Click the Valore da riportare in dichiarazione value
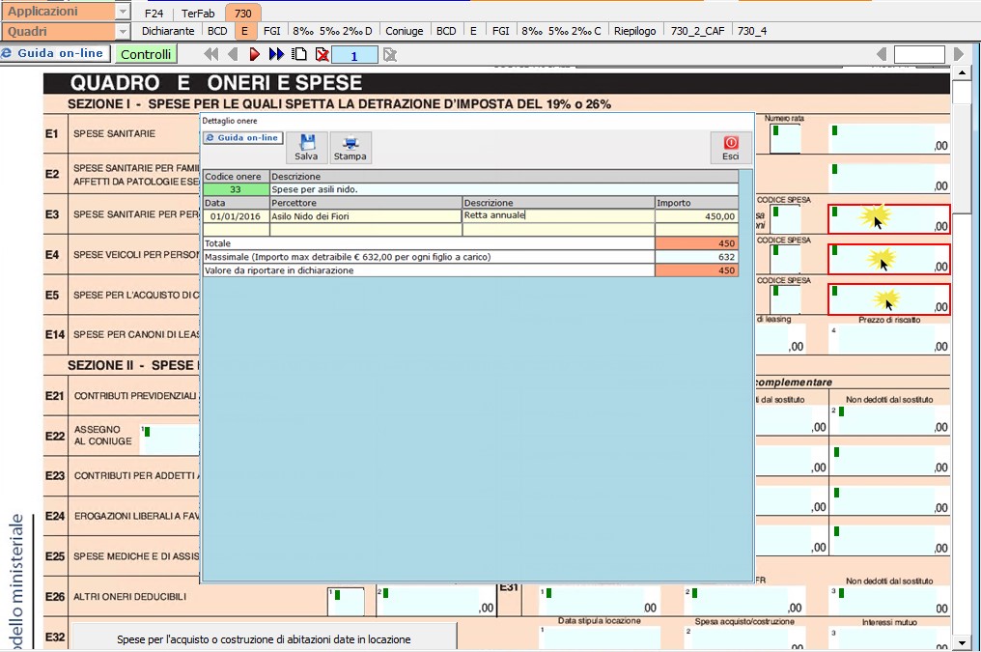 click(696, 270)
